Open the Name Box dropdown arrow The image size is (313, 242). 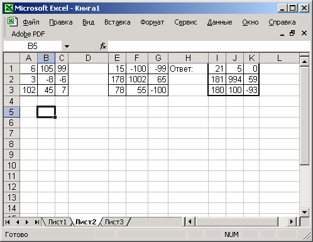tap(67, 46)
